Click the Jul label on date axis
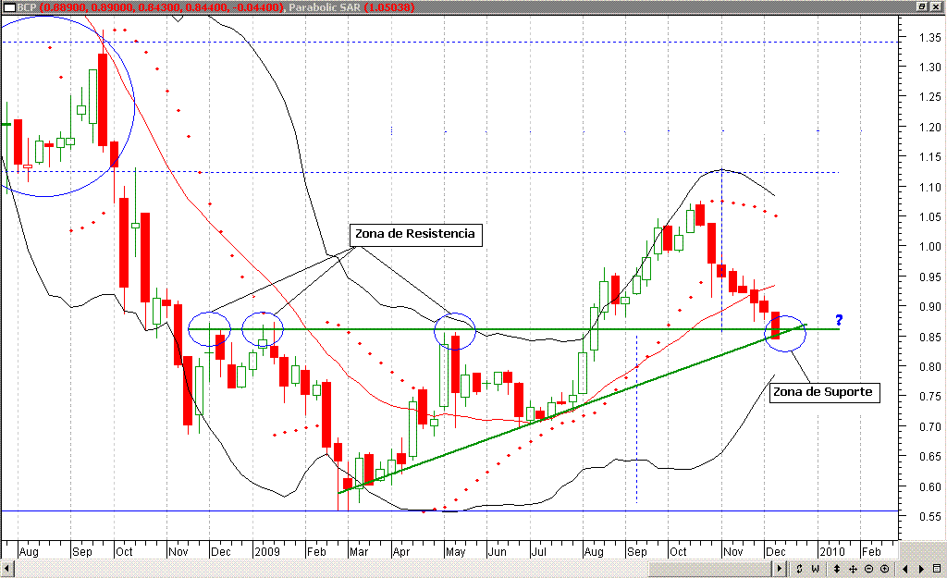 pos(538,552)
